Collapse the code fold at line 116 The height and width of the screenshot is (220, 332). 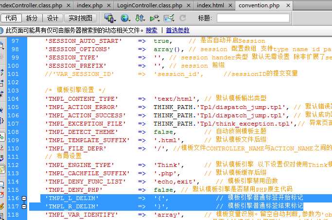click(24, 198)
